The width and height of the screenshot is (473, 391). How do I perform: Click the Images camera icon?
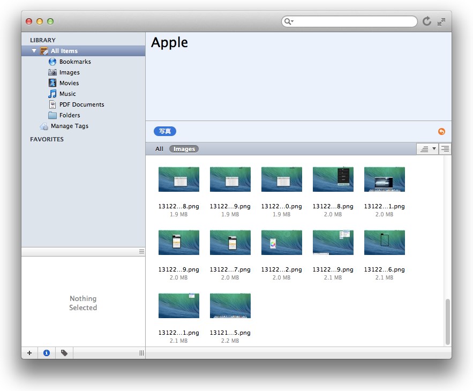point(52,72)
